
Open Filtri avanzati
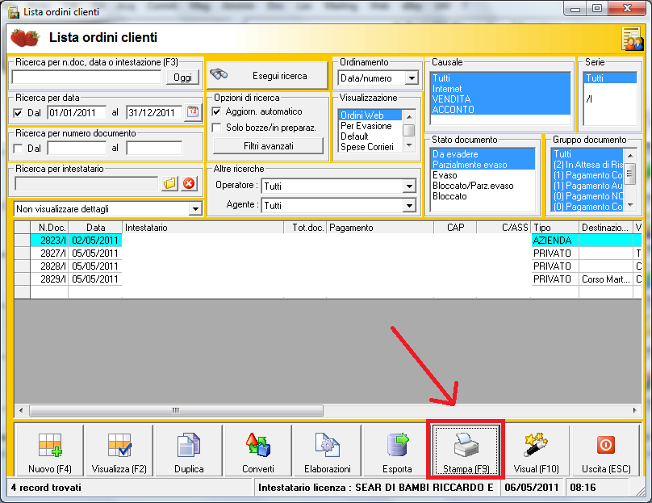coord(268,146)
